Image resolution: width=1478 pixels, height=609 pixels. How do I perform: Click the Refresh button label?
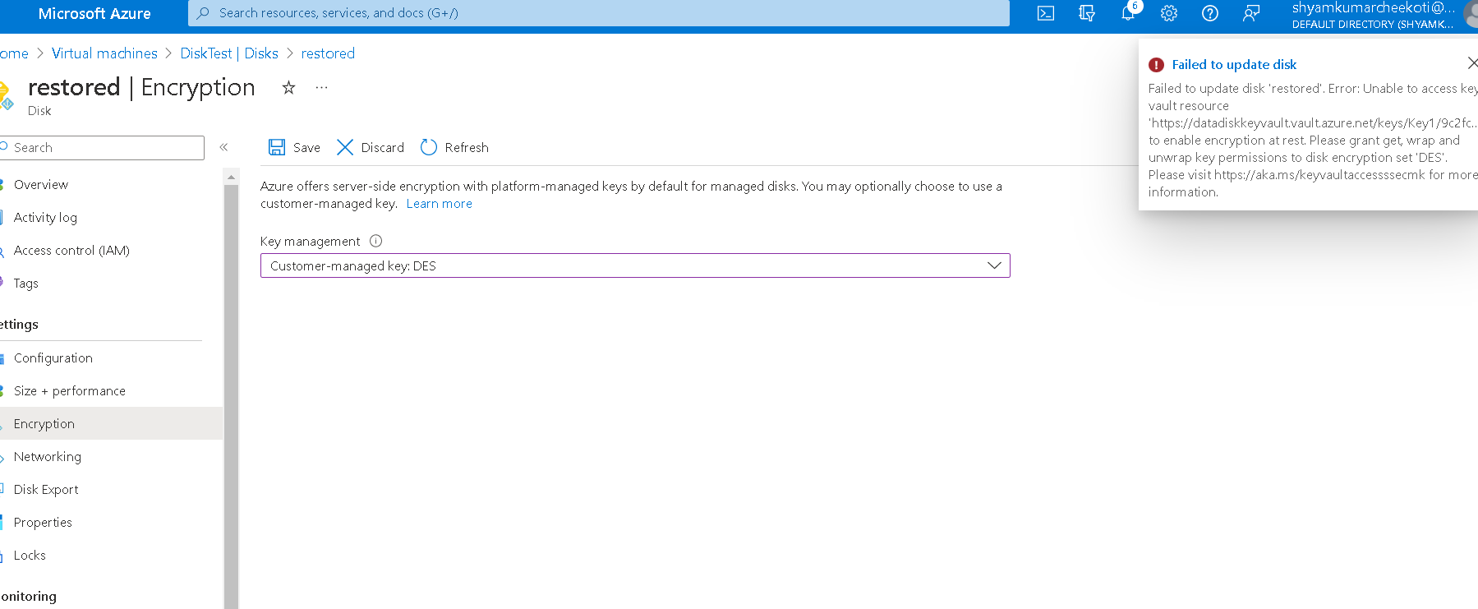coord(467,148)
